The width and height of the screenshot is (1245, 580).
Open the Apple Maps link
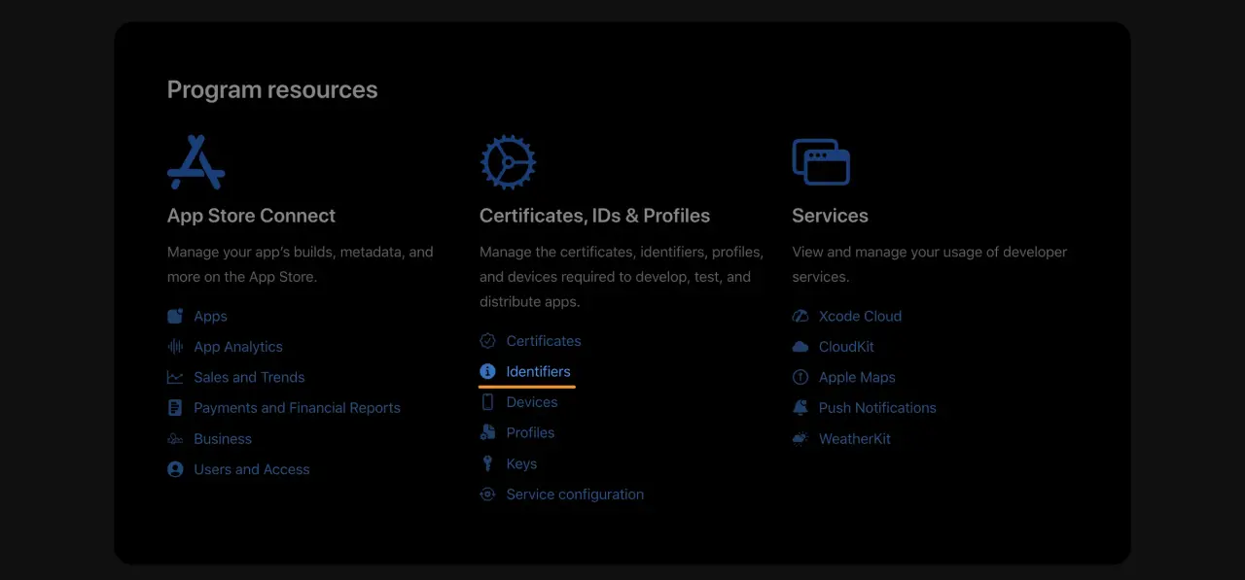click(857, 377)
